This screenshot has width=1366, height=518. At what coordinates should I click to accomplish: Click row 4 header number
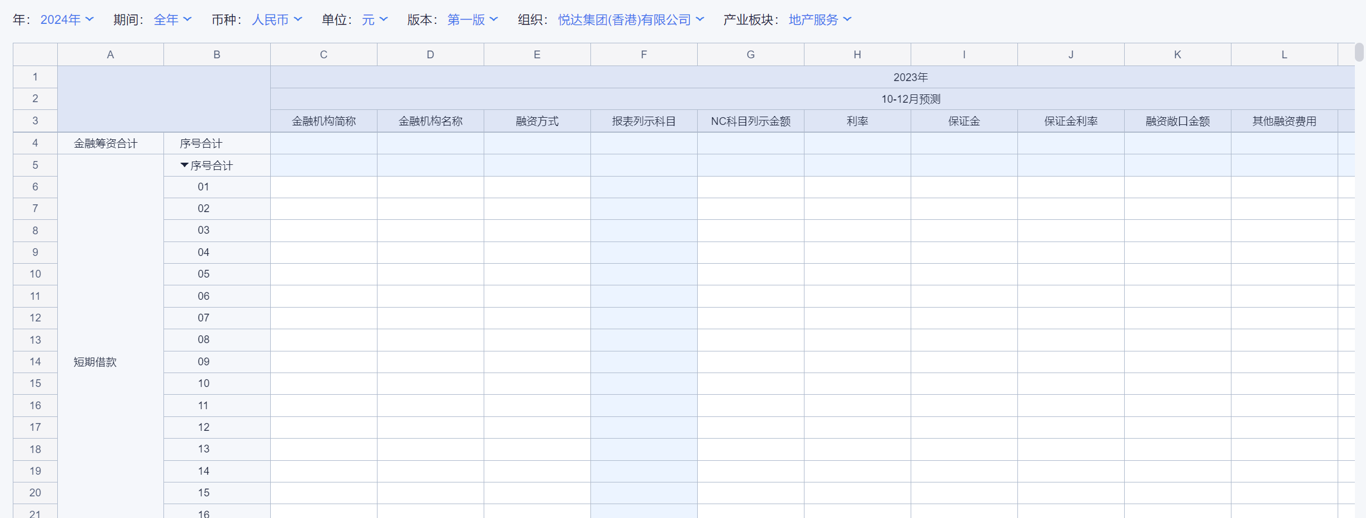pyautogui.click(x=35, y=143)
